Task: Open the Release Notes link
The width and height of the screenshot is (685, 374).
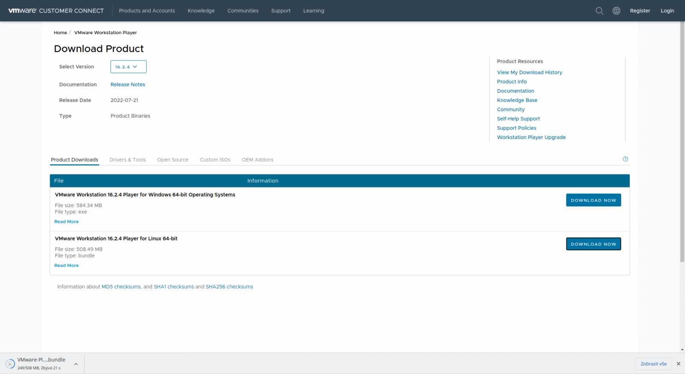Action: coord(128,85)
